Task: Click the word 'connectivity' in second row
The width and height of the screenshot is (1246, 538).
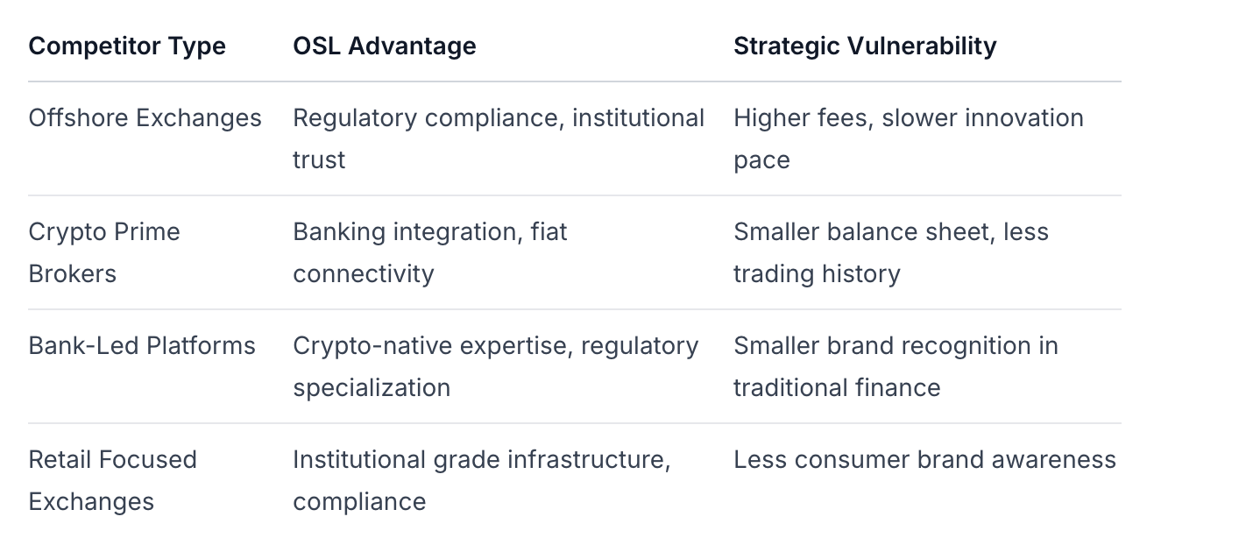Action: 363,274
